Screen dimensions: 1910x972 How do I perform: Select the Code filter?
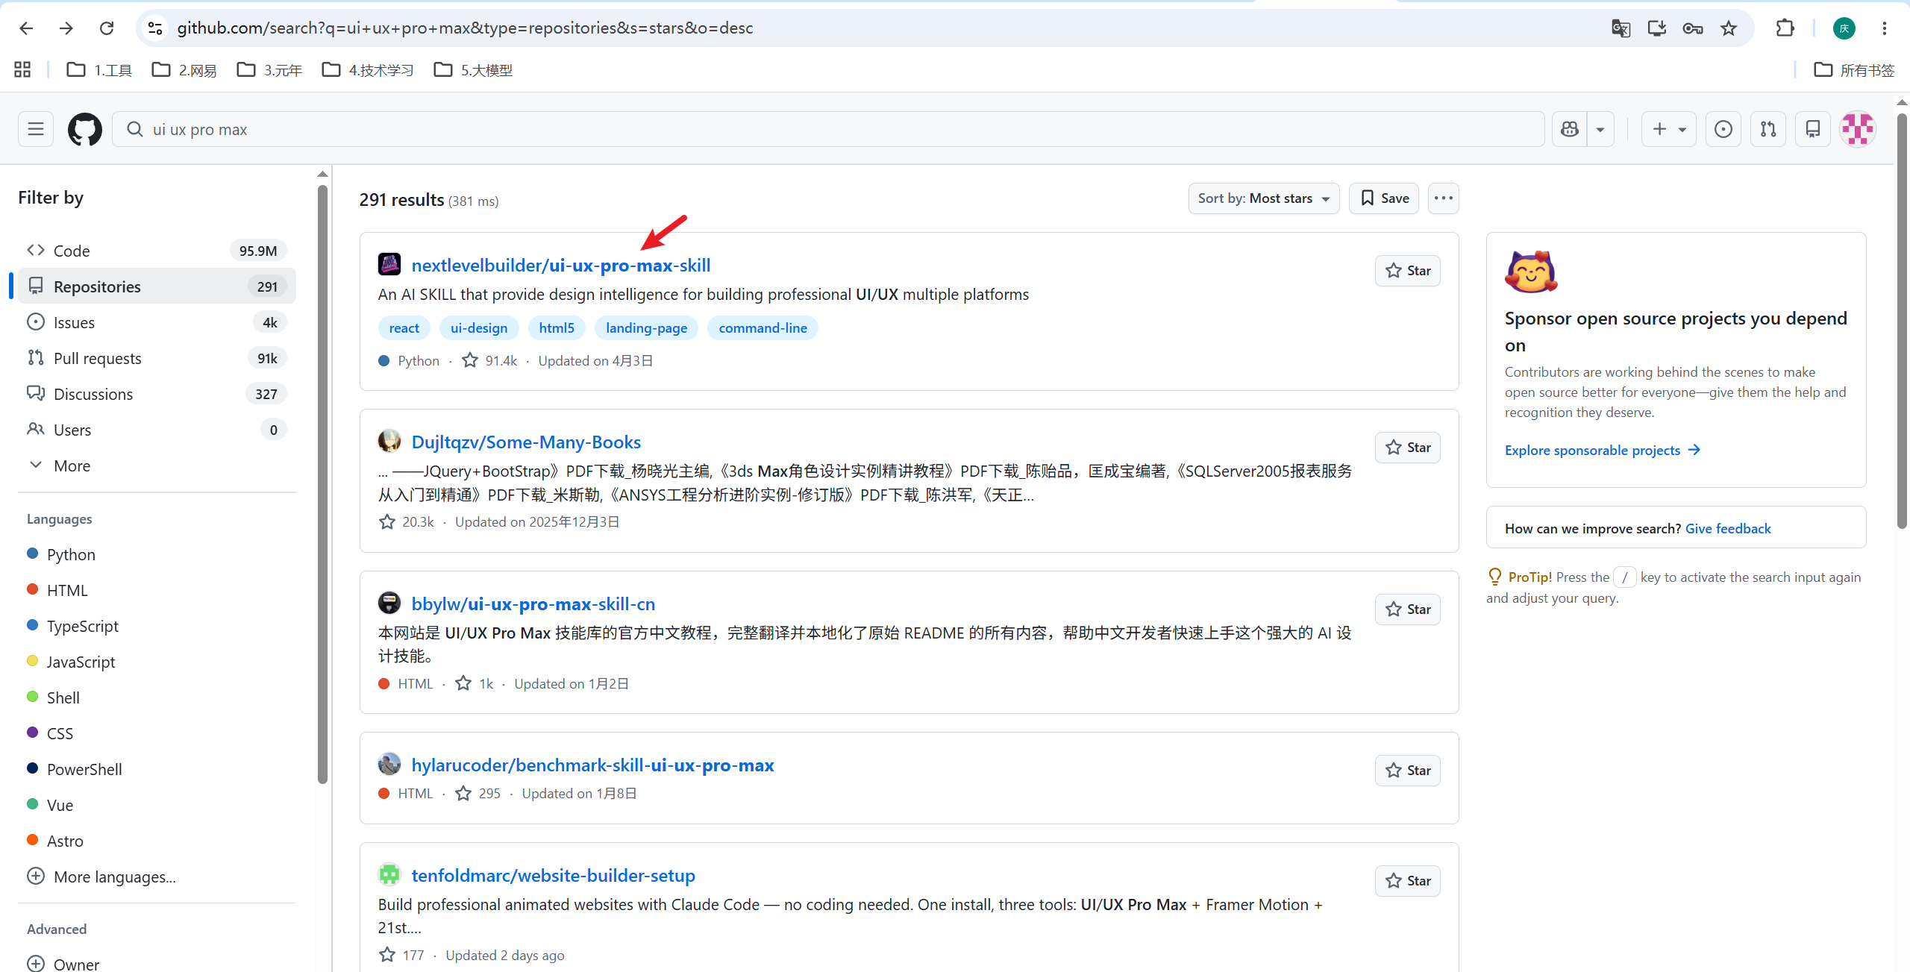tap(157, 251)
